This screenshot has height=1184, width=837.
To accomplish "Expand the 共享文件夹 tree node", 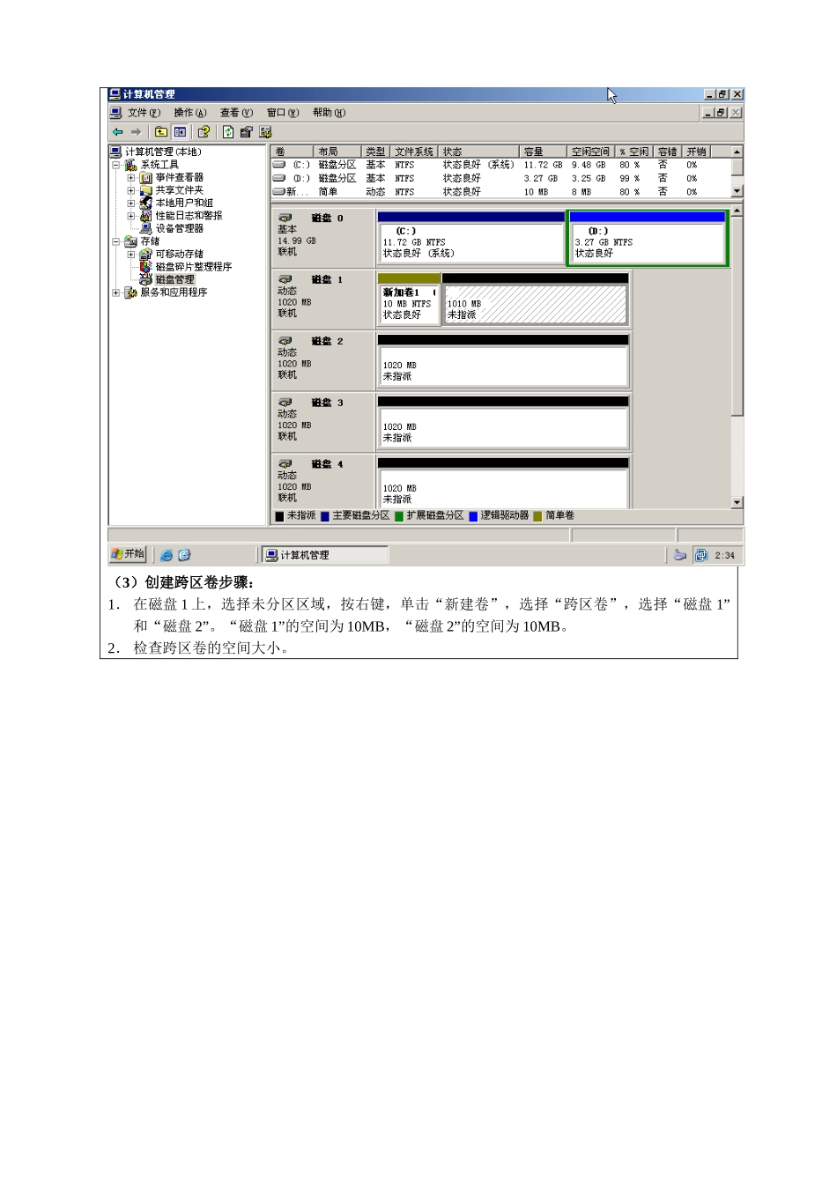I will pyautogui.click(x=131, y=190).
